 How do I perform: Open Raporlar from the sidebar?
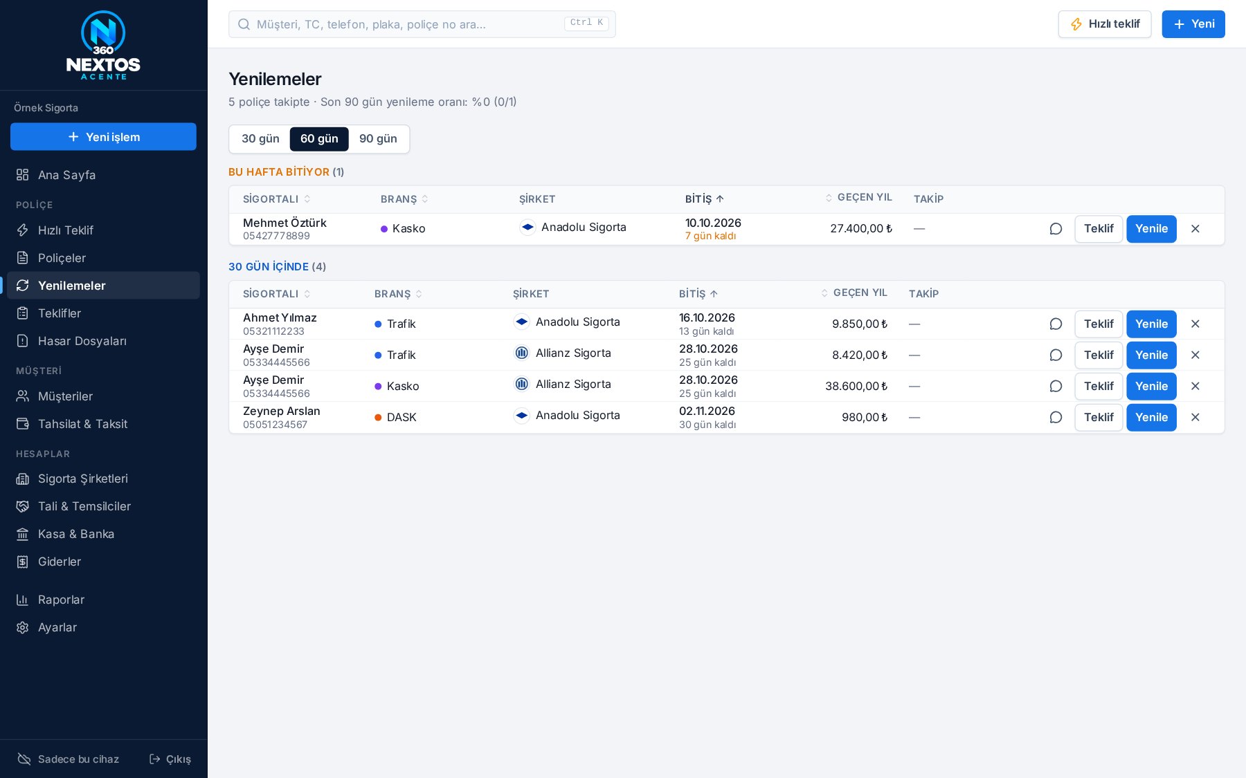[x=103, y=600]
